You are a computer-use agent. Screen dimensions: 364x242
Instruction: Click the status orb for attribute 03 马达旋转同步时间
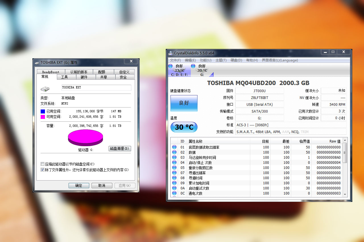pos(174,157)
